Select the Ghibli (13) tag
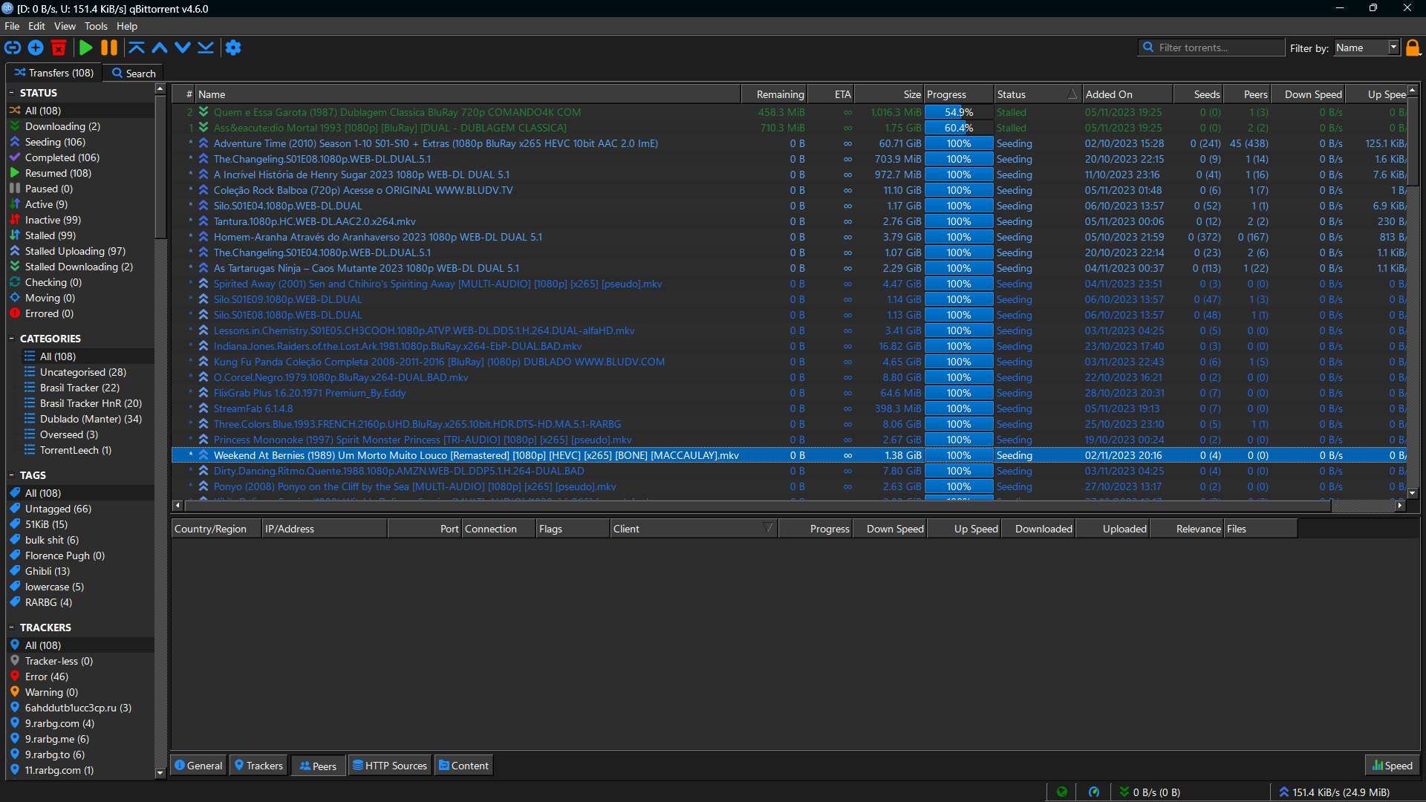The width and height of the screenshot is (1426, 802). (48, 571)
